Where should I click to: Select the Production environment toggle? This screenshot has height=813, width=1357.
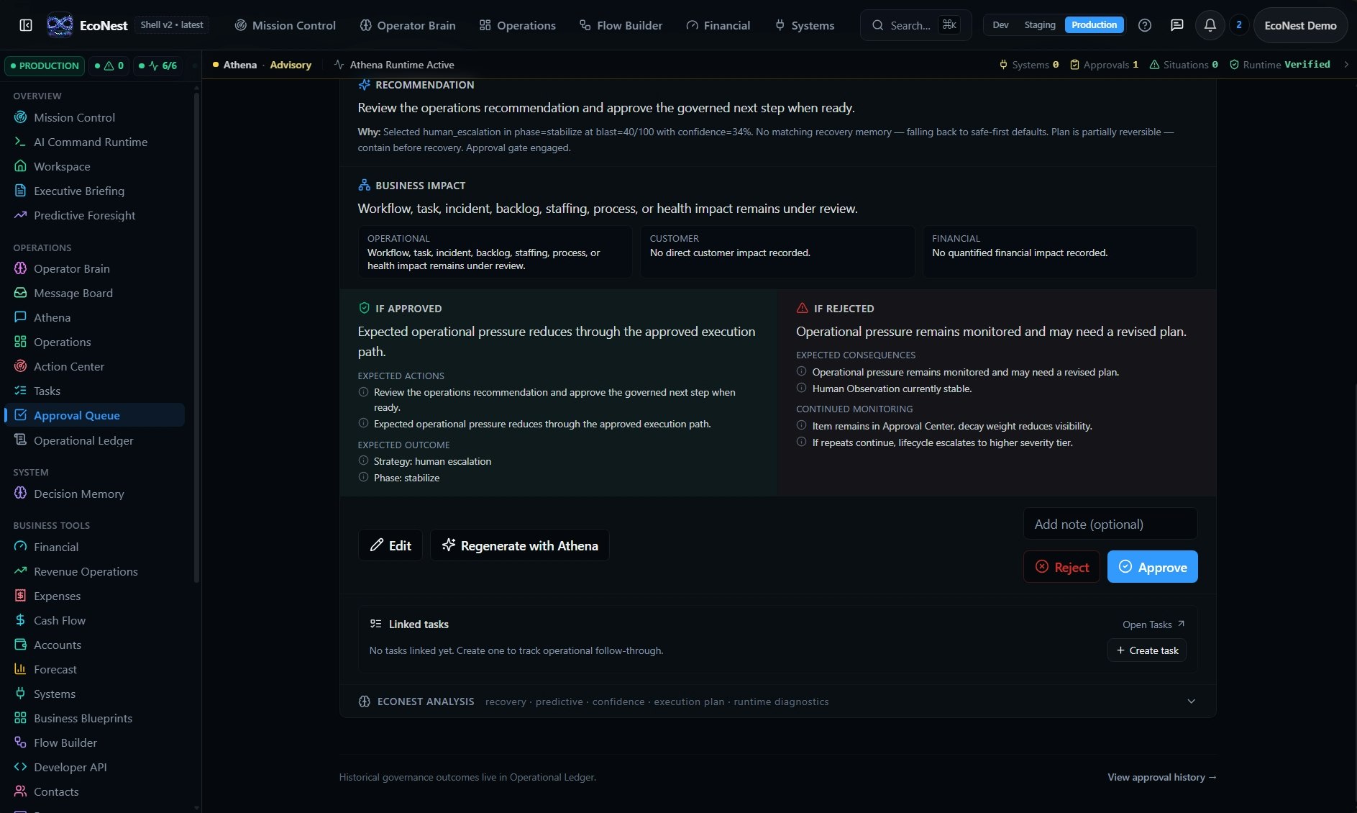1094,25
